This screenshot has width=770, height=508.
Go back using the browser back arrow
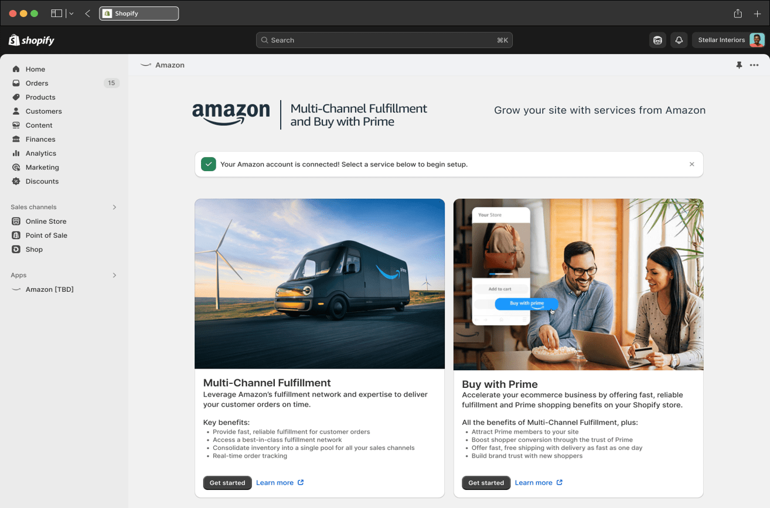click(88, 13)
